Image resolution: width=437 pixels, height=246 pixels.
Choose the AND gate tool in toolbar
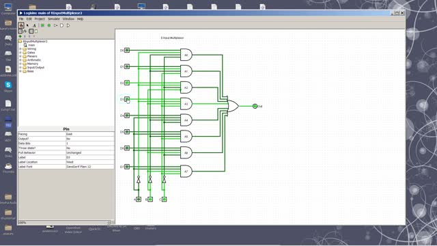point(62,25)
